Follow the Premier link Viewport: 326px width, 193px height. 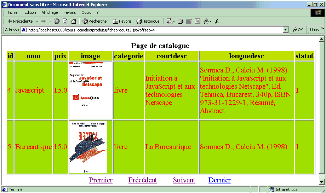[101, 180]
